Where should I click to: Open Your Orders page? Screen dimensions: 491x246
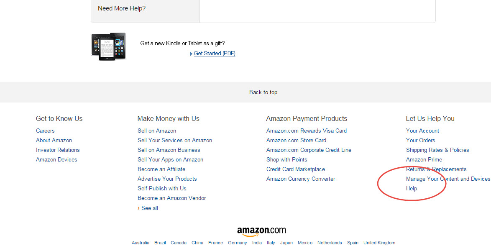tap(420, 140)
